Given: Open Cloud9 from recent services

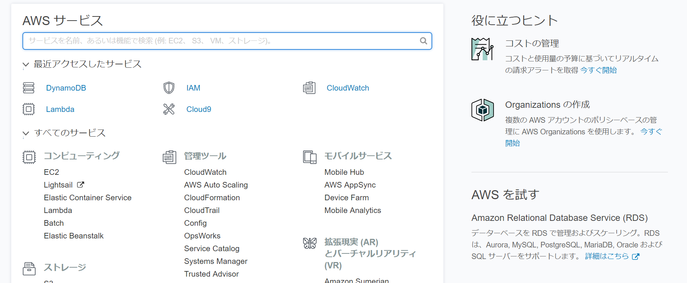Looking at the screenshot, I should [x=199, y=109].
